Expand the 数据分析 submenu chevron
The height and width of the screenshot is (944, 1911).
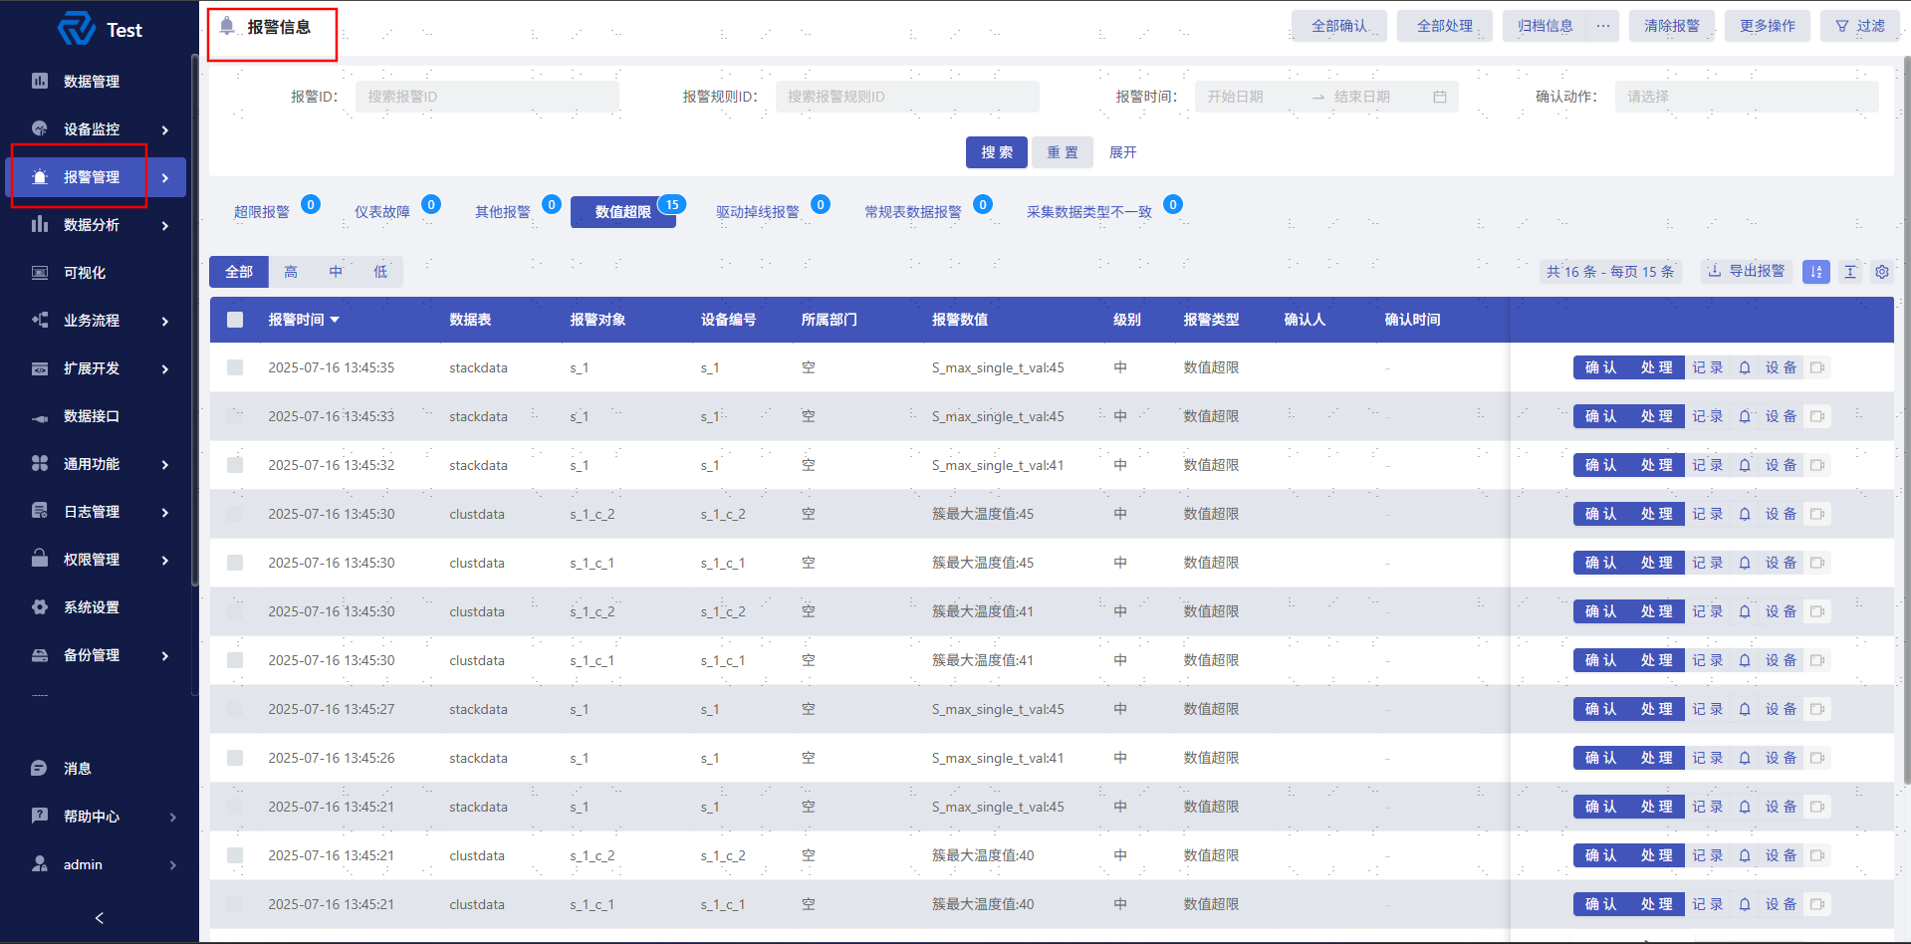click(x=165, y=225)
